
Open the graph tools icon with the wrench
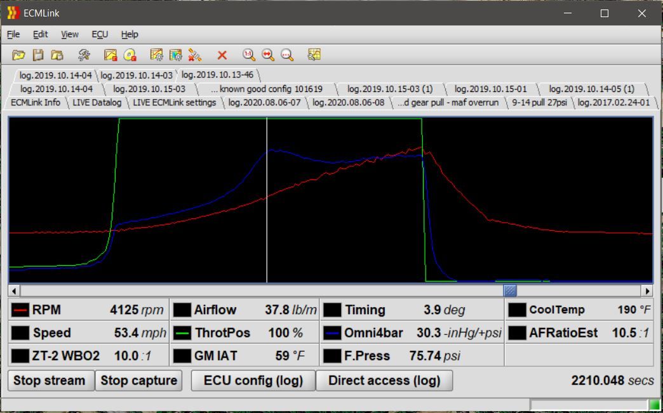tap(314, 55)
